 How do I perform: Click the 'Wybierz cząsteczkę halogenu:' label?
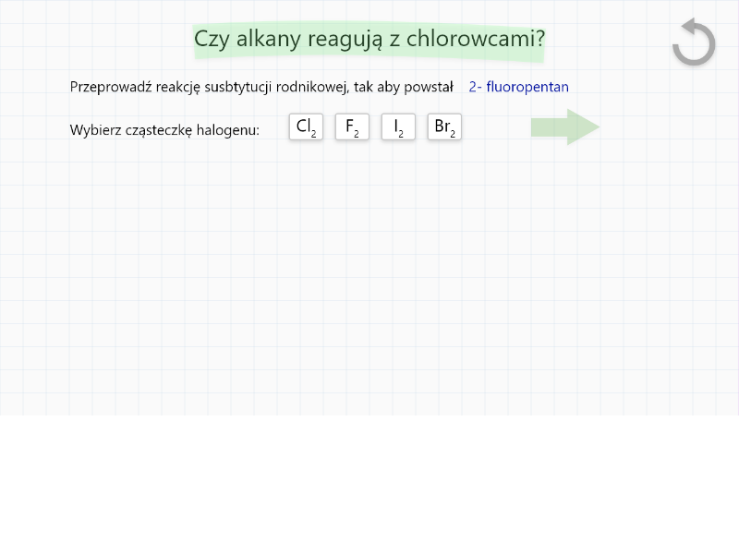[x=164, y=130]
